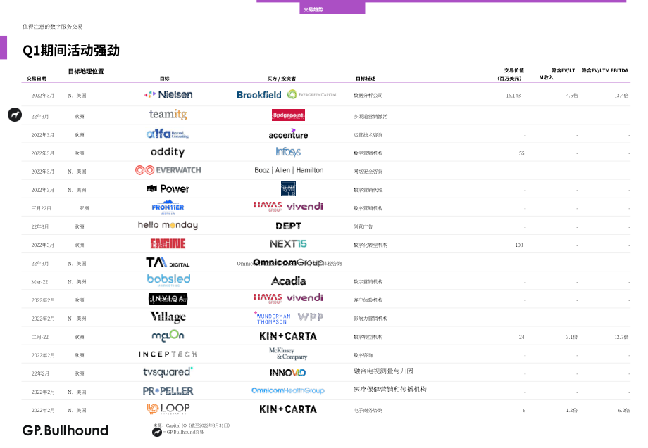Select the McKinsey & Company logo
Screen dimensions: 648x448
pos(288,354)
